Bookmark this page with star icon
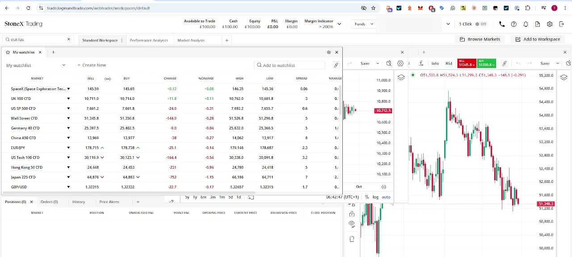The image size is (572, 257). pyautogui.click(x=373, y=8)
